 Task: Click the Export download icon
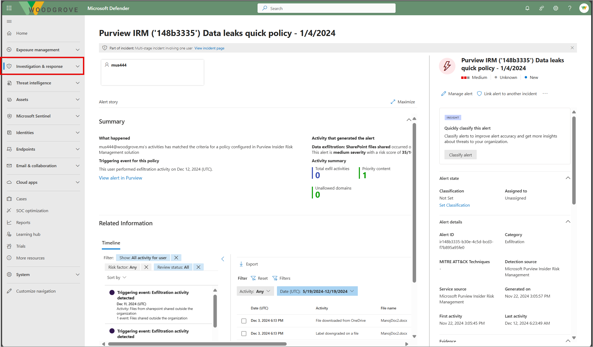click(241, 264)
